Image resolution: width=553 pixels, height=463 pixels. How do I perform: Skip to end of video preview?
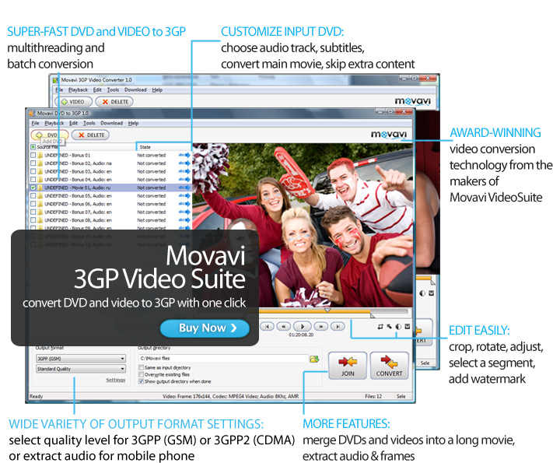click(x=338, y=326)
